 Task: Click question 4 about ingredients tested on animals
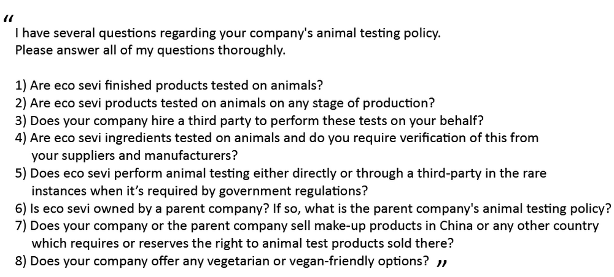pos(277,138)
